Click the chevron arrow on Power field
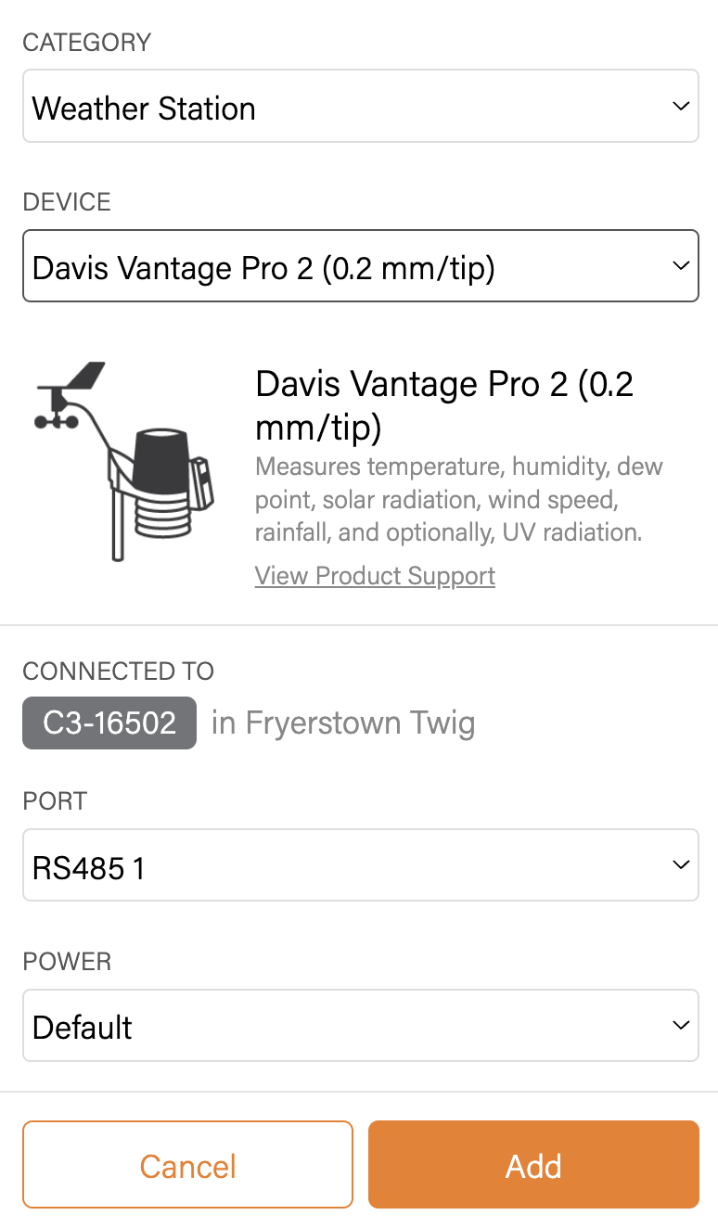 pos(681,1026)
